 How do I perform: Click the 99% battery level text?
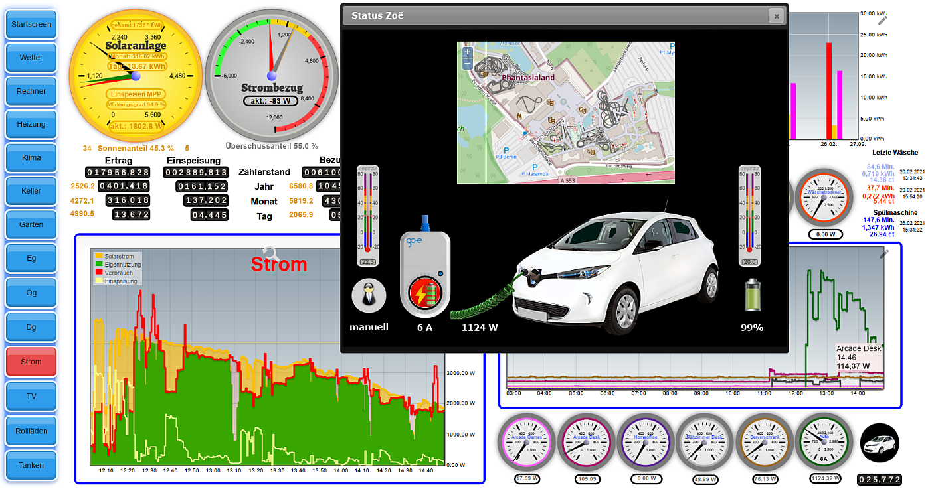[x=752, y=327]
